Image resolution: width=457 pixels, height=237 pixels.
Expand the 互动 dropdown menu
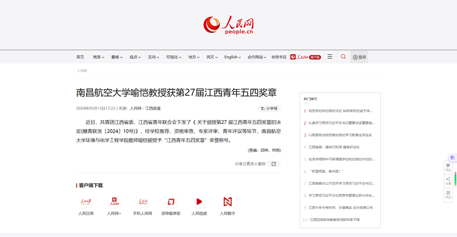click(153, 57)
